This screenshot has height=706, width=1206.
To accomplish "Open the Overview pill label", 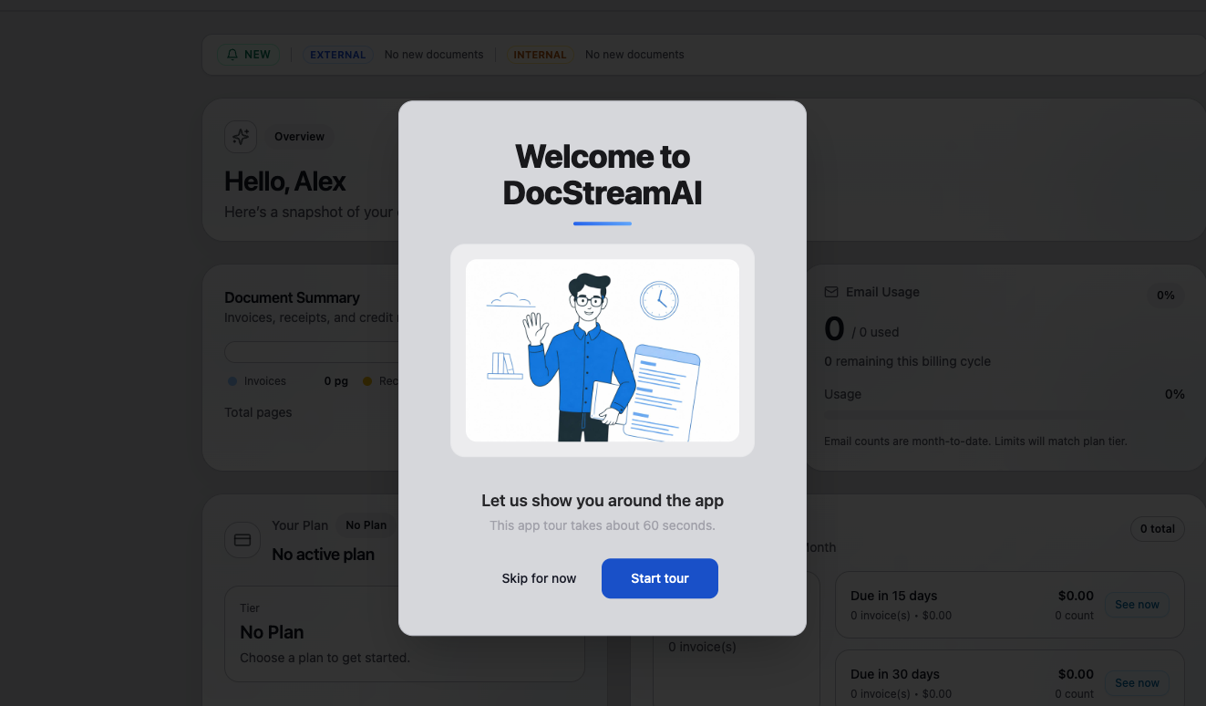I will click(299, 137).
